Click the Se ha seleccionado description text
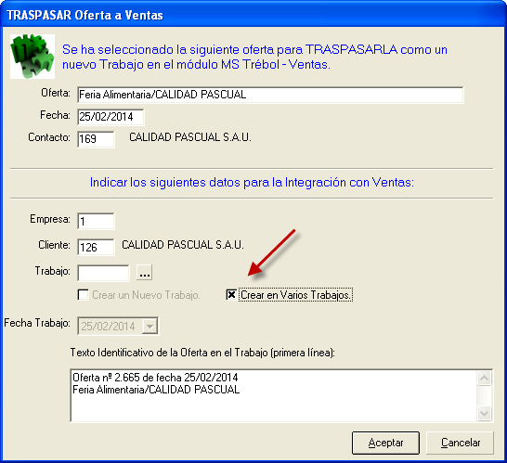Viewport: 507px width, 463px height. (254, 57)
